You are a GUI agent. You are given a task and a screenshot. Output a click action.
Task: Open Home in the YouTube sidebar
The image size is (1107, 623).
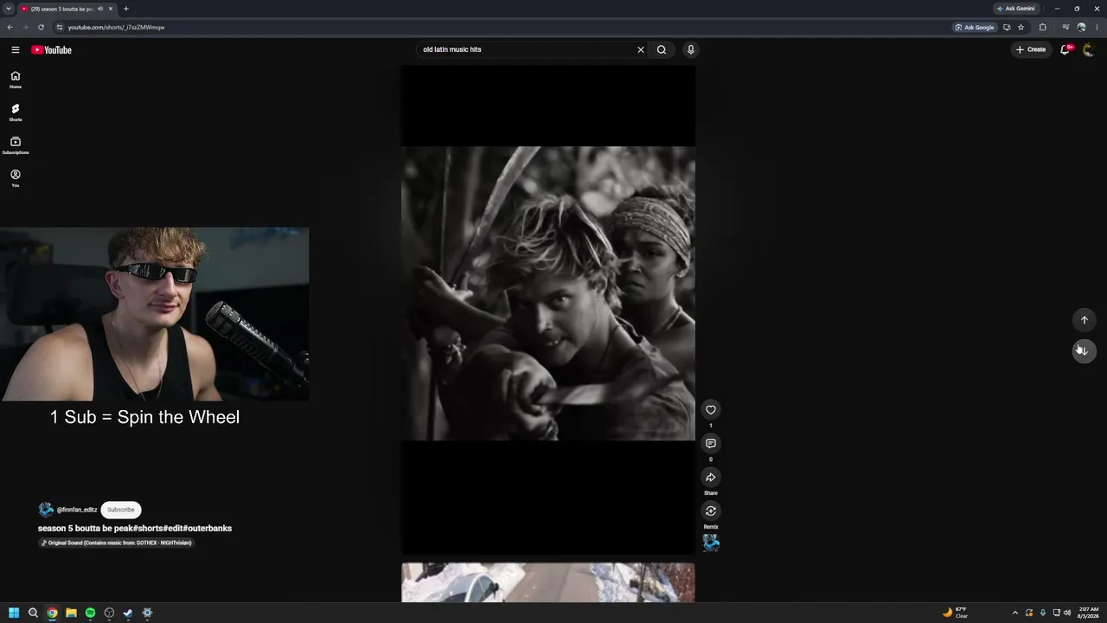tap(16, 80)
